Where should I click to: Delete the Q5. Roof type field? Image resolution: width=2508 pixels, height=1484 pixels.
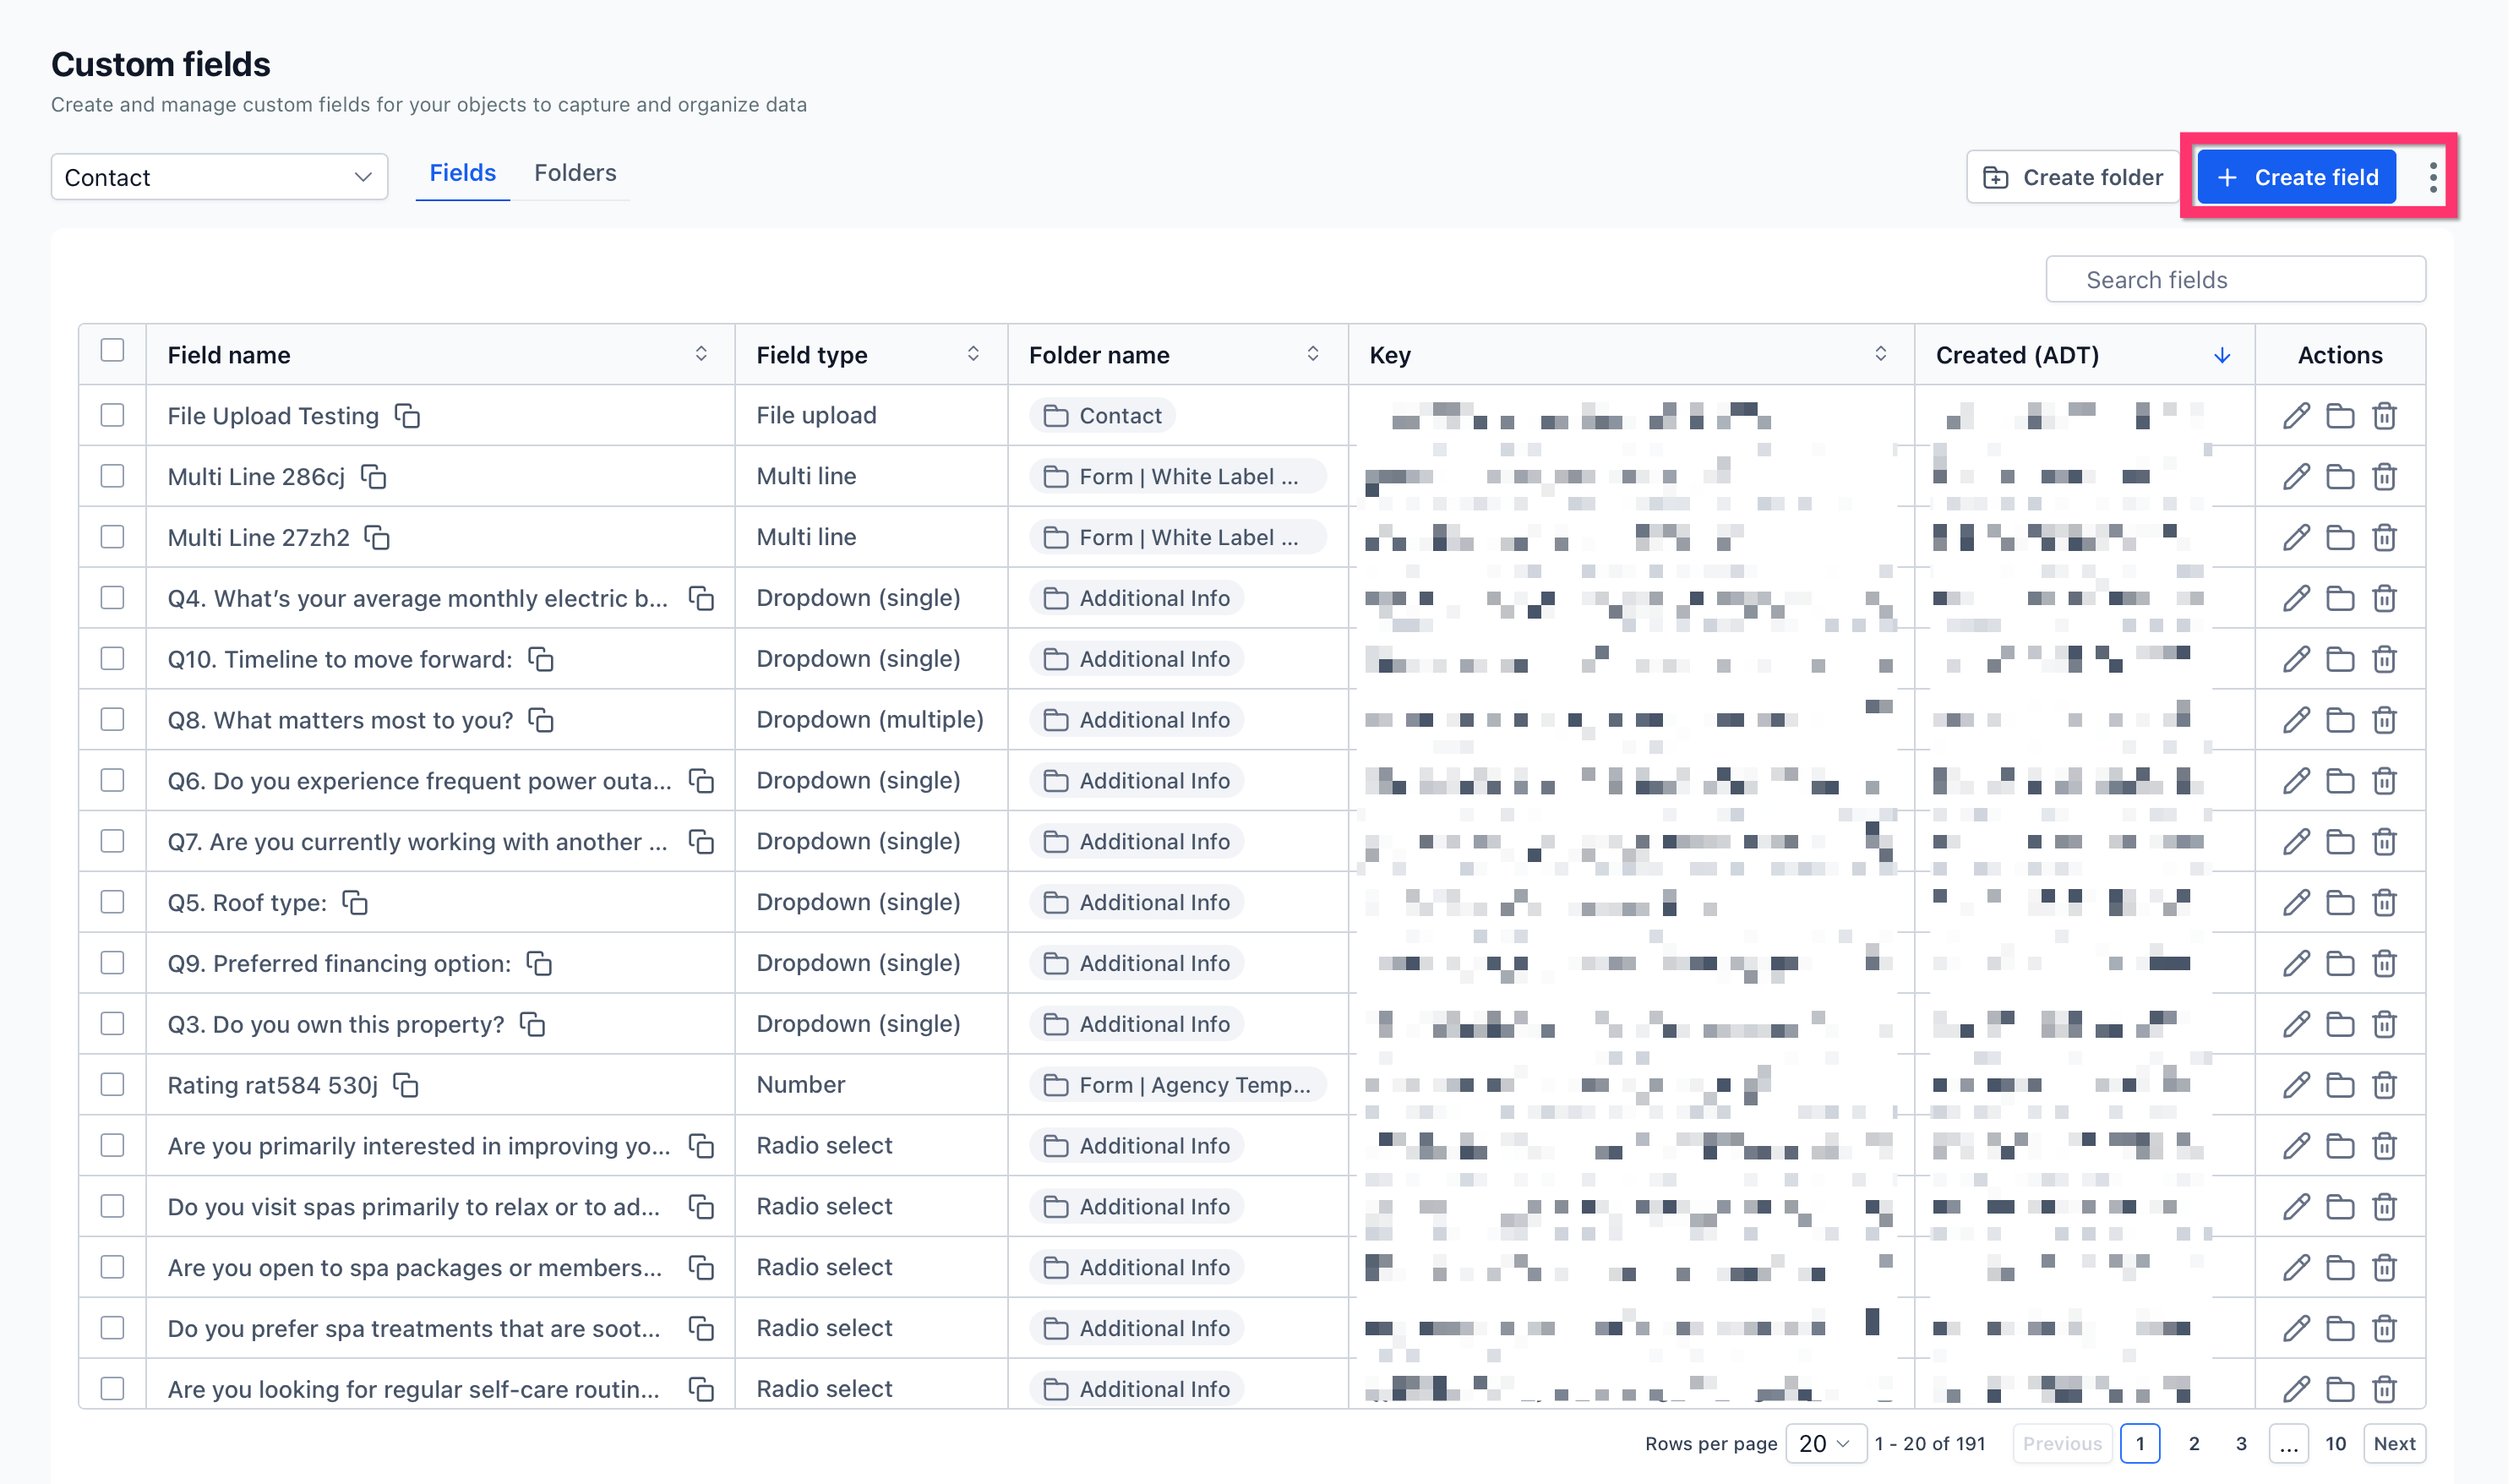(x=2384, y=903)
